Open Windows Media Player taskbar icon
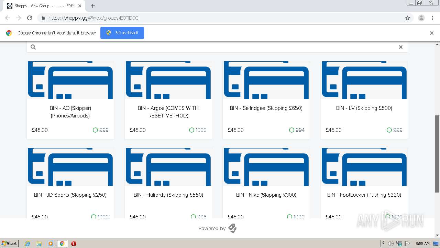 point(51,244)
